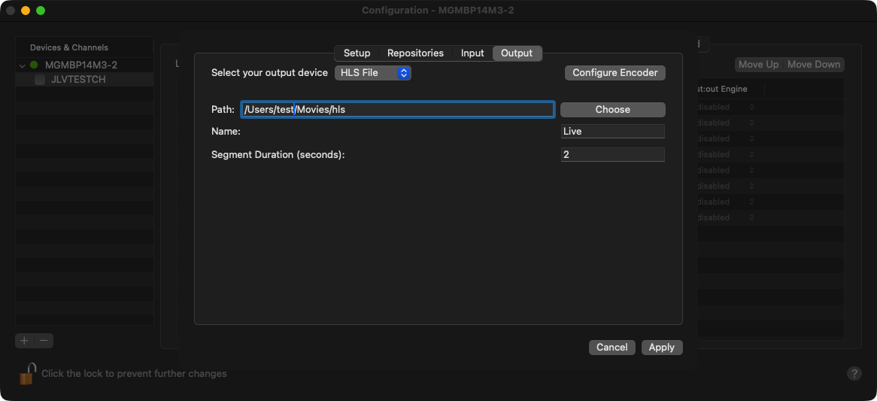
Task: Select the Output tab
Action: 517,53
